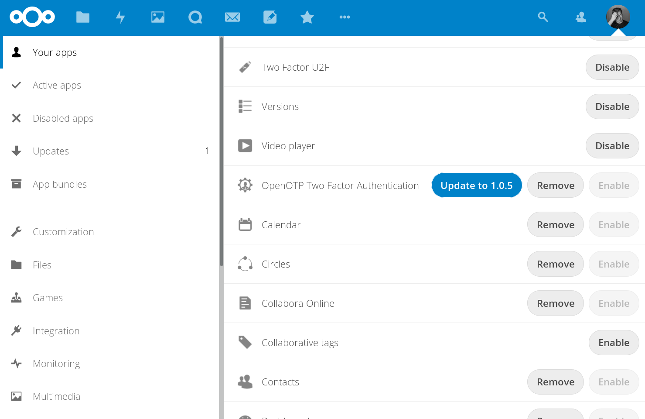The image size is (645, 419).
Task: Disable the Versions app
Action: [x=612, y=106]
